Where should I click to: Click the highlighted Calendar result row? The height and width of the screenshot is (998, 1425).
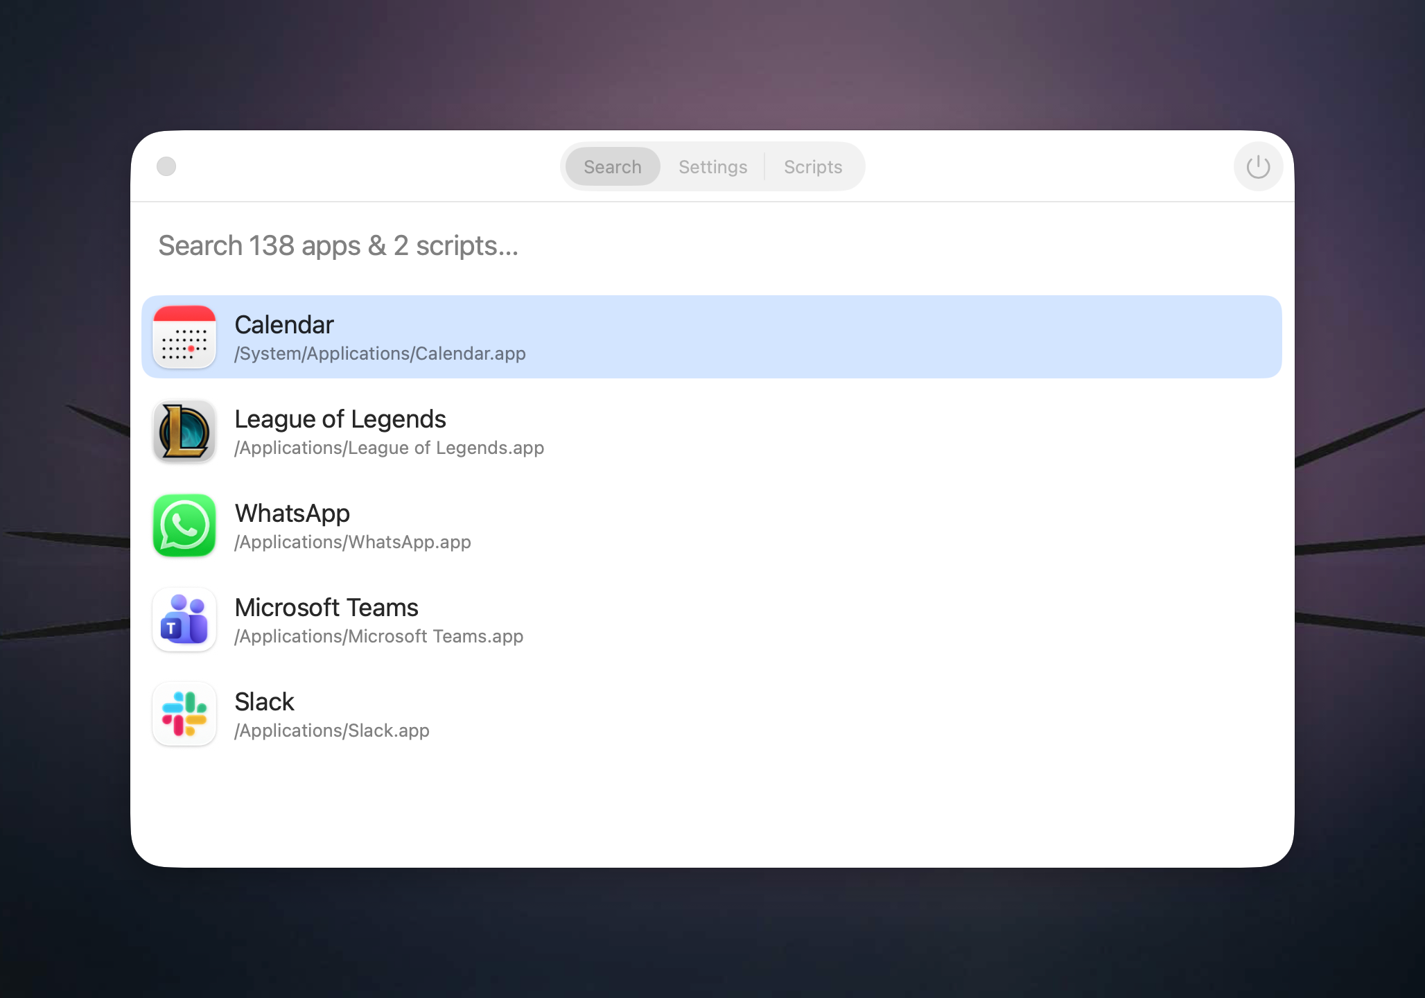[x=710, y=336]
